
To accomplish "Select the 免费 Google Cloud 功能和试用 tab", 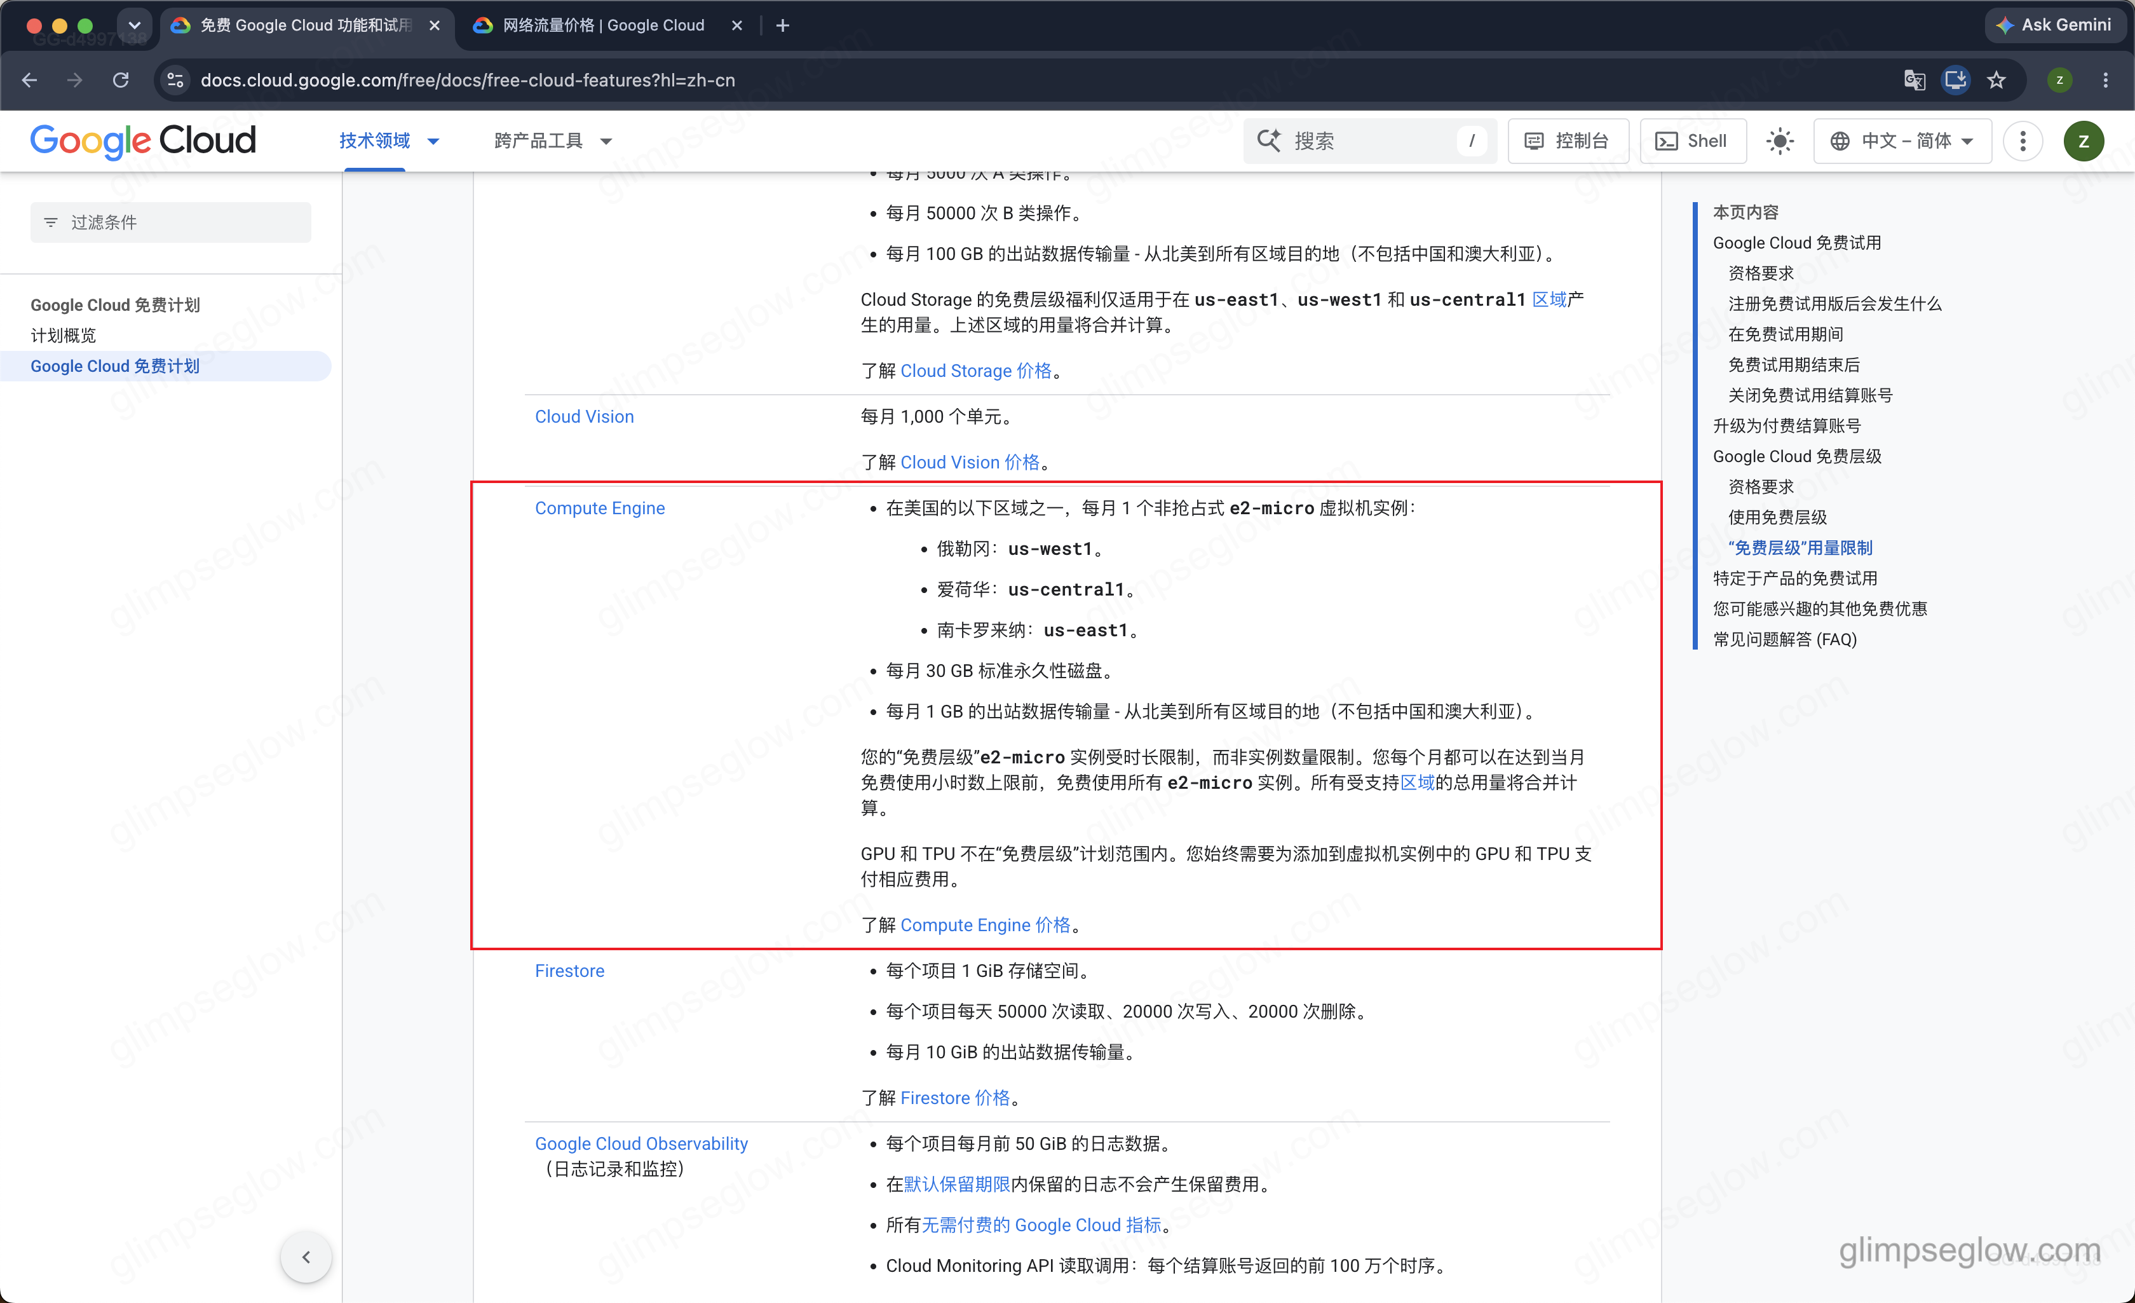I will point(306,25).
